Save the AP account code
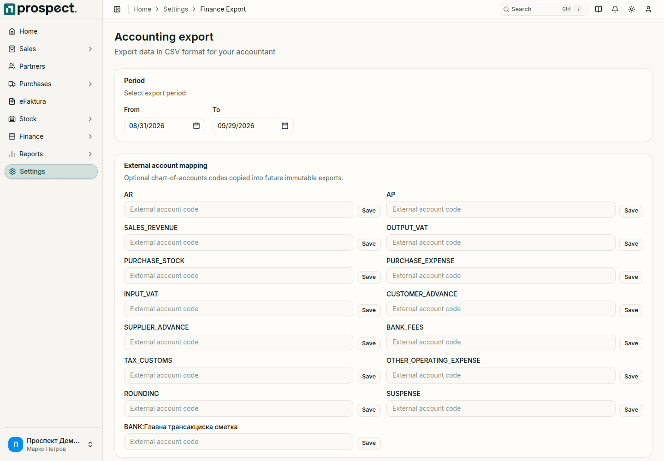664x461 pixels. click(x=631, y=211)
